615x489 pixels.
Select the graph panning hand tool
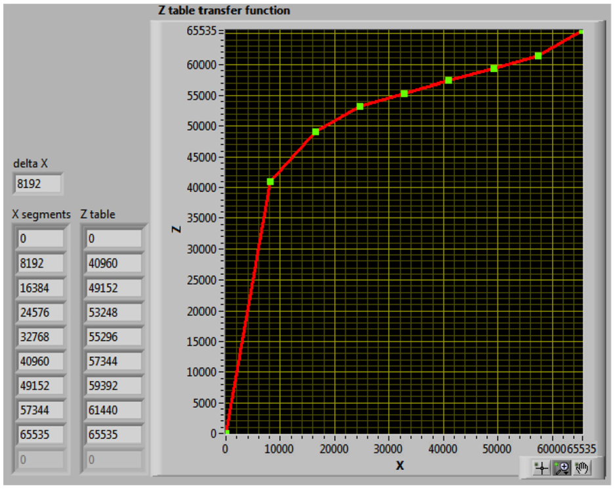(x=582, y=468)
